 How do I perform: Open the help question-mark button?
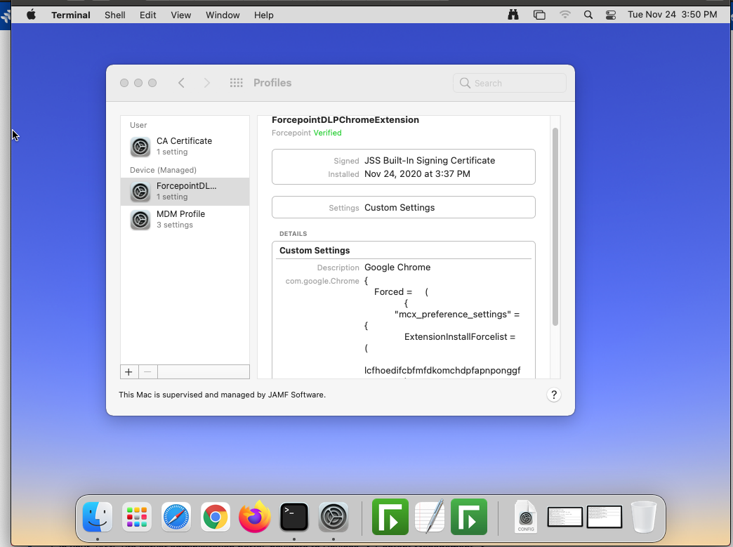click(x=554, y=395)
